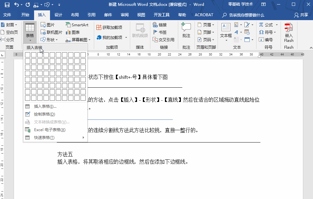Insert a picture with 图片

click(x=47, y=25)
